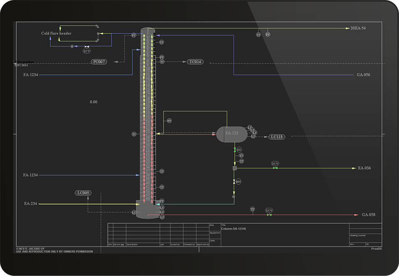
Task: Click the GA-056 stream label
Action: [x=363, y=75]
